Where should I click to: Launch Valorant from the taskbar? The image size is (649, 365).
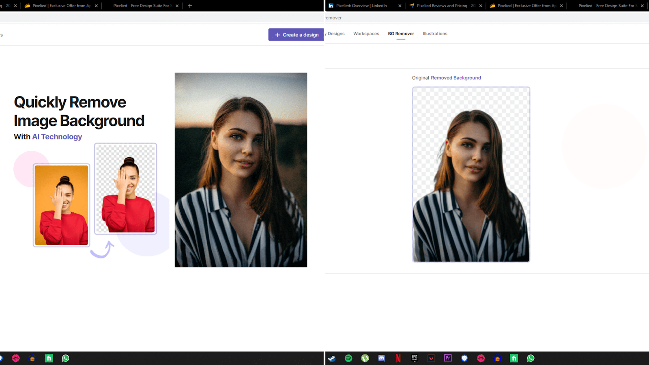(431, 358)
